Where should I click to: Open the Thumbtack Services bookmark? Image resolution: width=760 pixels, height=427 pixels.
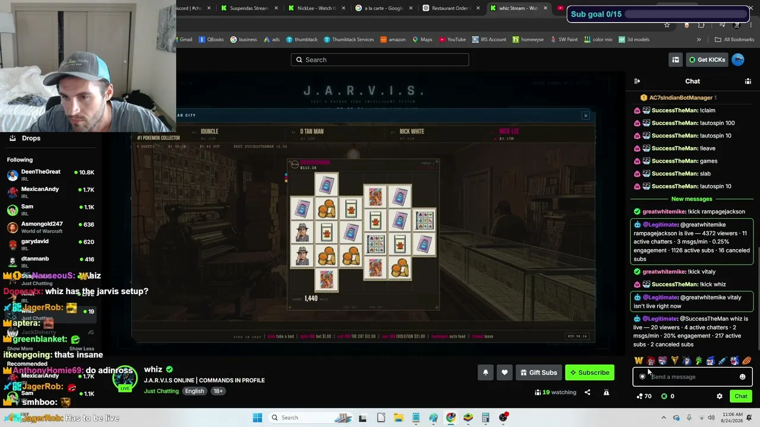tap(349, 40)
